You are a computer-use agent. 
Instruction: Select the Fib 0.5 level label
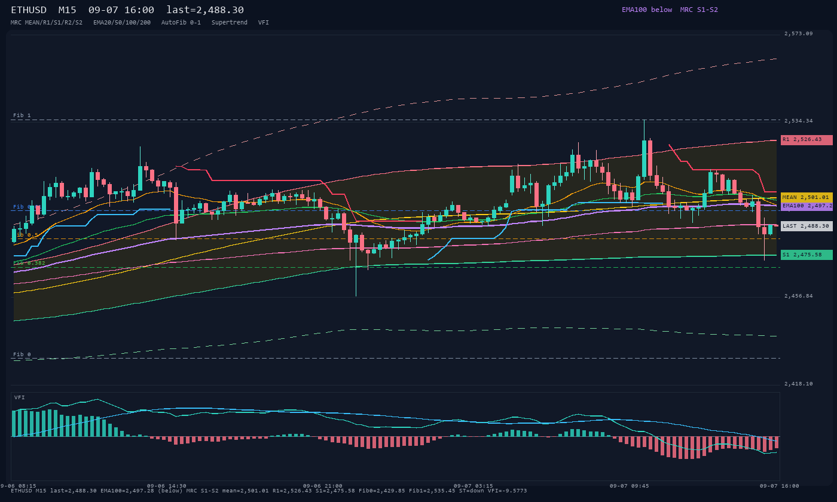26,235
